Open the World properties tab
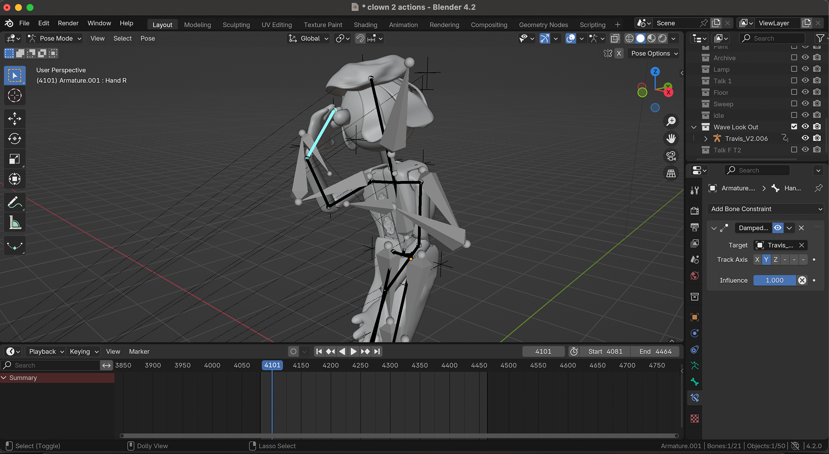Screen dimensions: 829x454 [x=694, y=276]
